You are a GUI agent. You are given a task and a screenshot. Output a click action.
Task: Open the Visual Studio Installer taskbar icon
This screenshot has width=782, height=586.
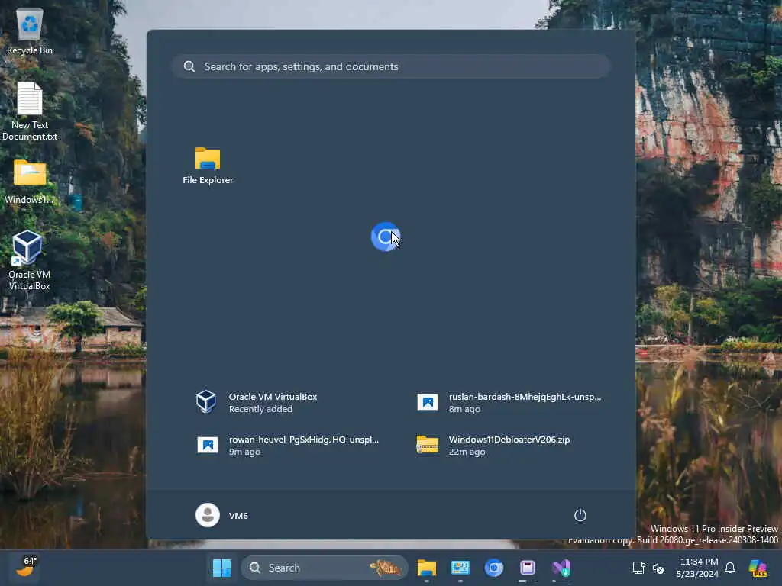tap(561, 568)
